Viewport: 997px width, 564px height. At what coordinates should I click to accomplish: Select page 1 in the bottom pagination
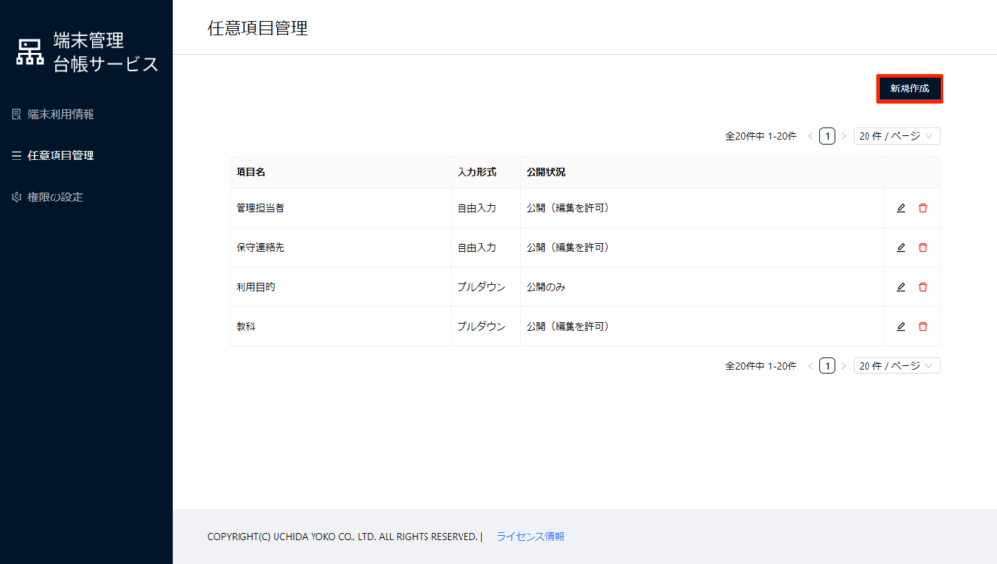click(827, 366)
